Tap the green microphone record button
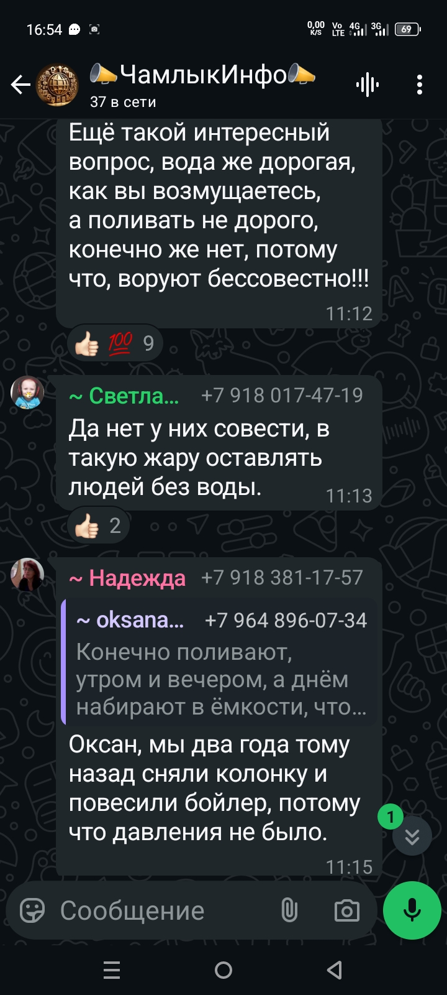 pos(412,910)
